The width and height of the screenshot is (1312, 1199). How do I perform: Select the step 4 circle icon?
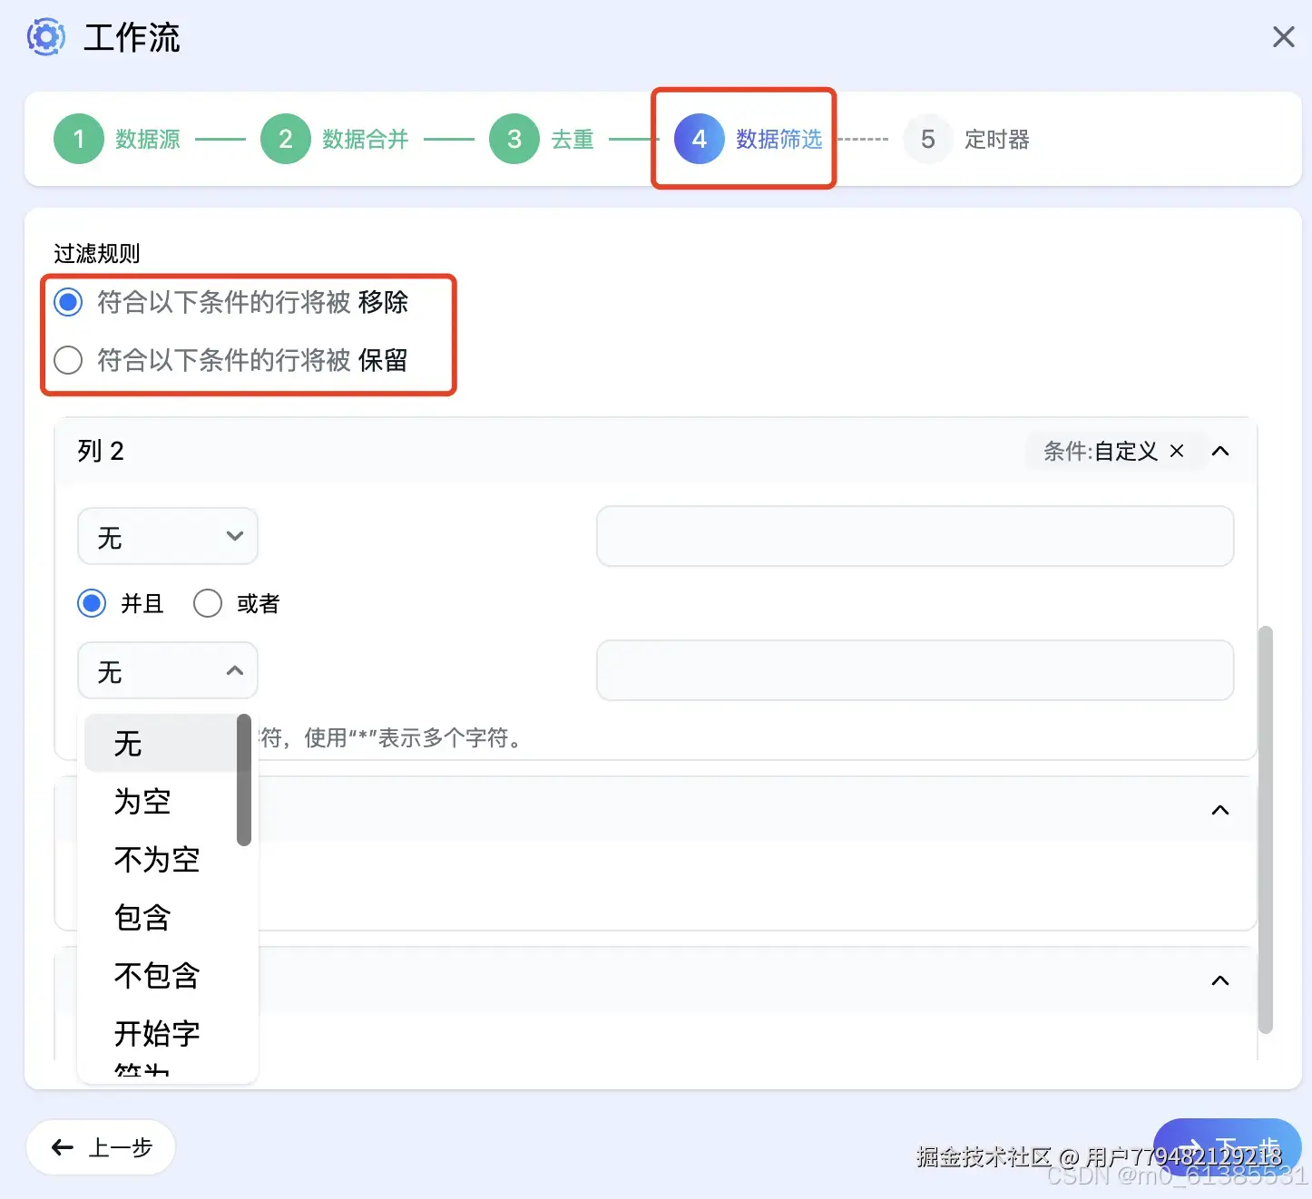tap(699, 139)
